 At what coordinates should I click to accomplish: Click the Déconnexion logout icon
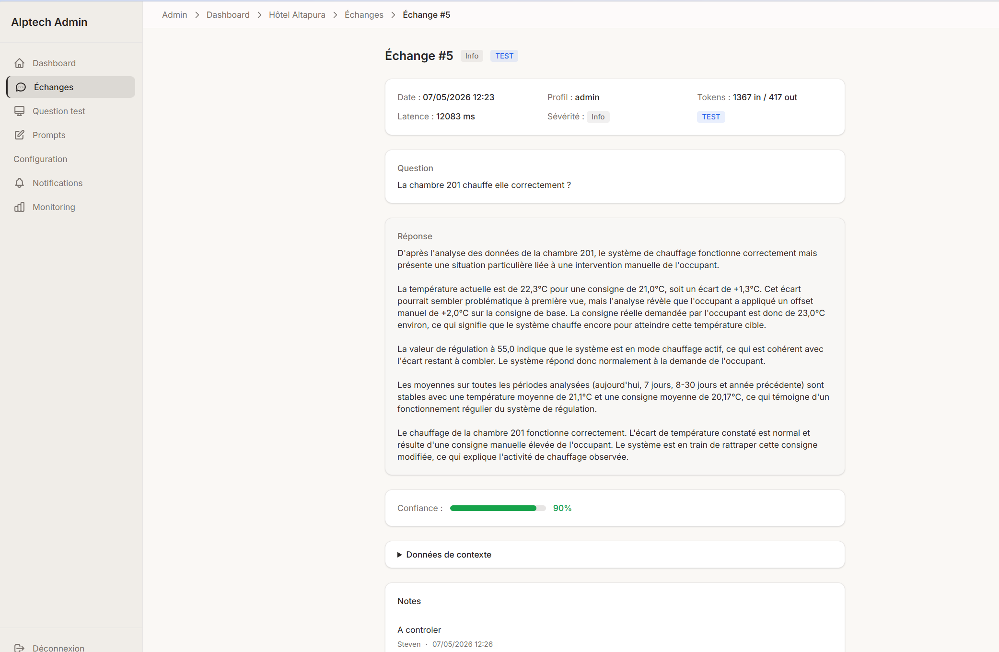(19, 648)
